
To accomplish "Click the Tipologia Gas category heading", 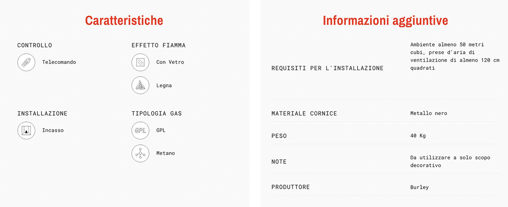I will pos(157,113).
